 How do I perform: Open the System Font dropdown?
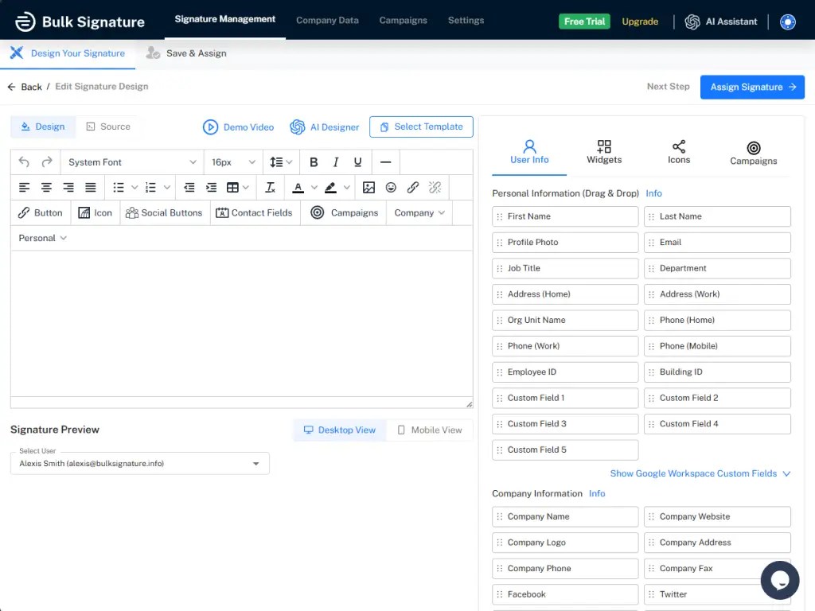tap(131, 162)
